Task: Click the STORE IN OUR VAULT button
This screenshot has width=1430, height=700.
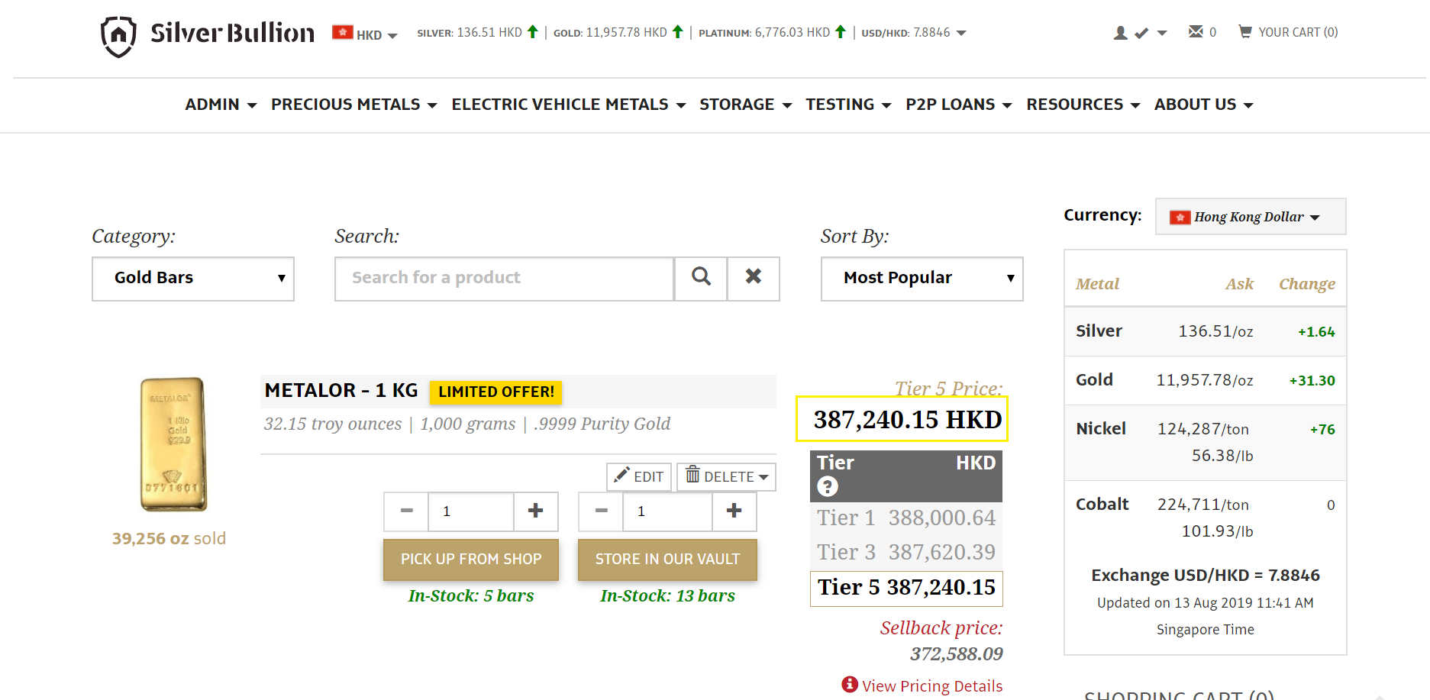Action: (x=667, y=559)
